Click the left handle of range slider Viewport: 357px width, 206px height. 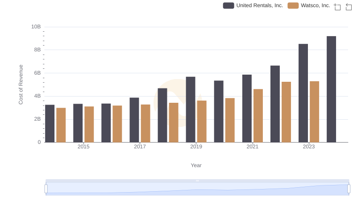coord(46,189)
